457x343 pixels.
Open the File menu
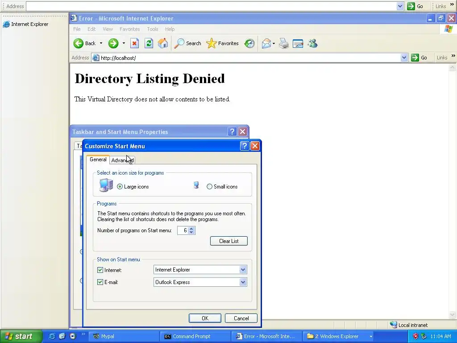pos(77,29)
